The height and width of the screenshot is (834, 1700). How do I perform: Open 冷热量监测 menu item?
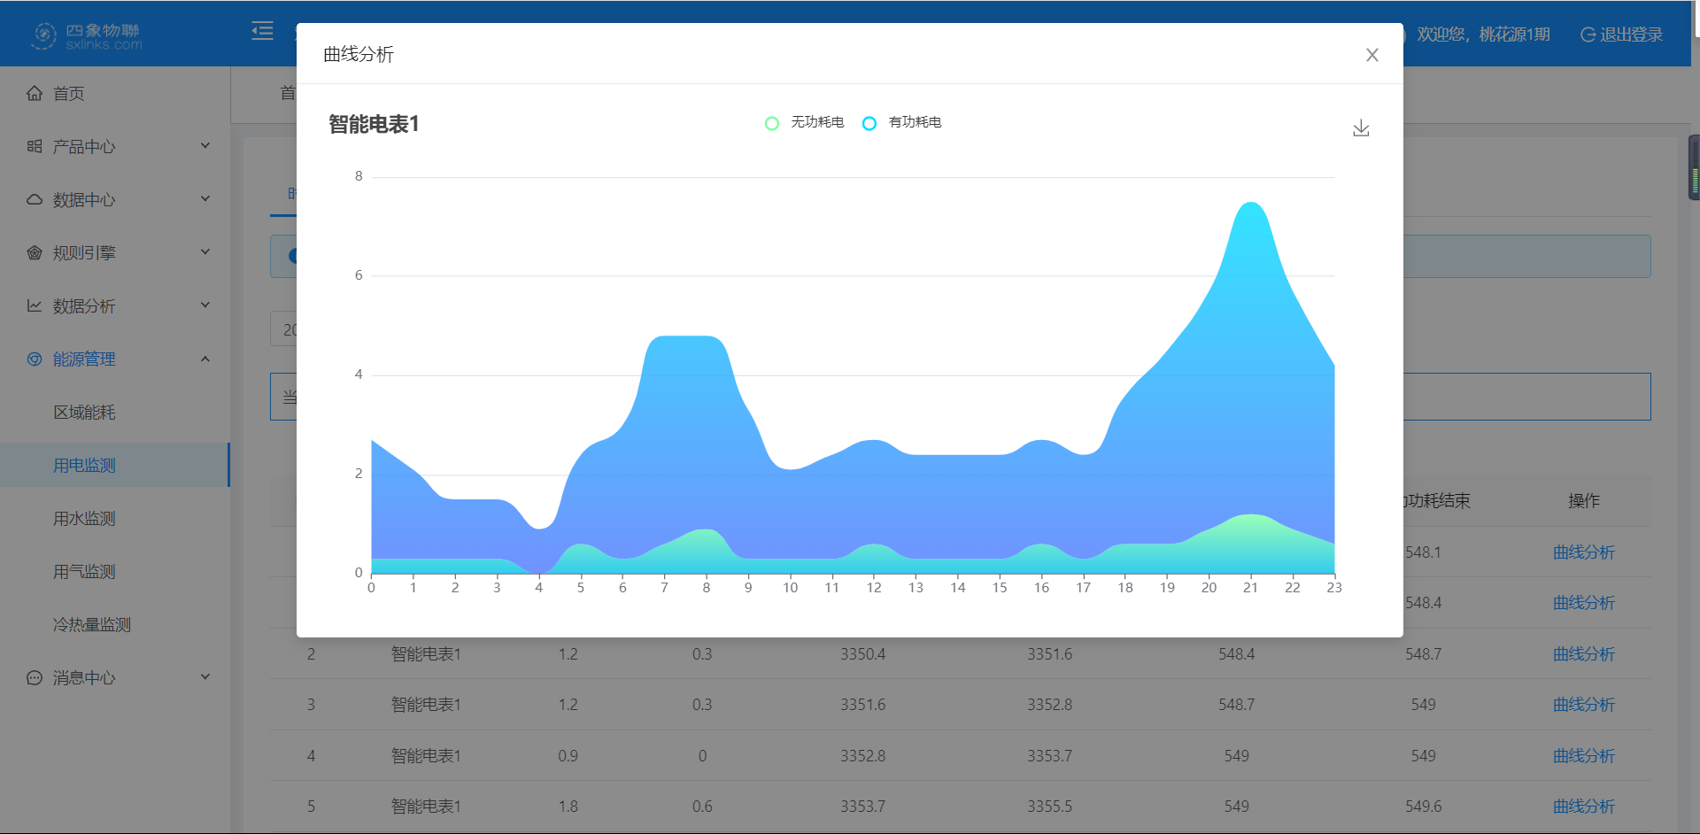[91, 624]
